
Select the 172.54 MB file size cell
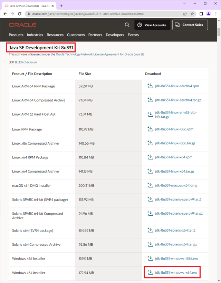pos(108,273)
